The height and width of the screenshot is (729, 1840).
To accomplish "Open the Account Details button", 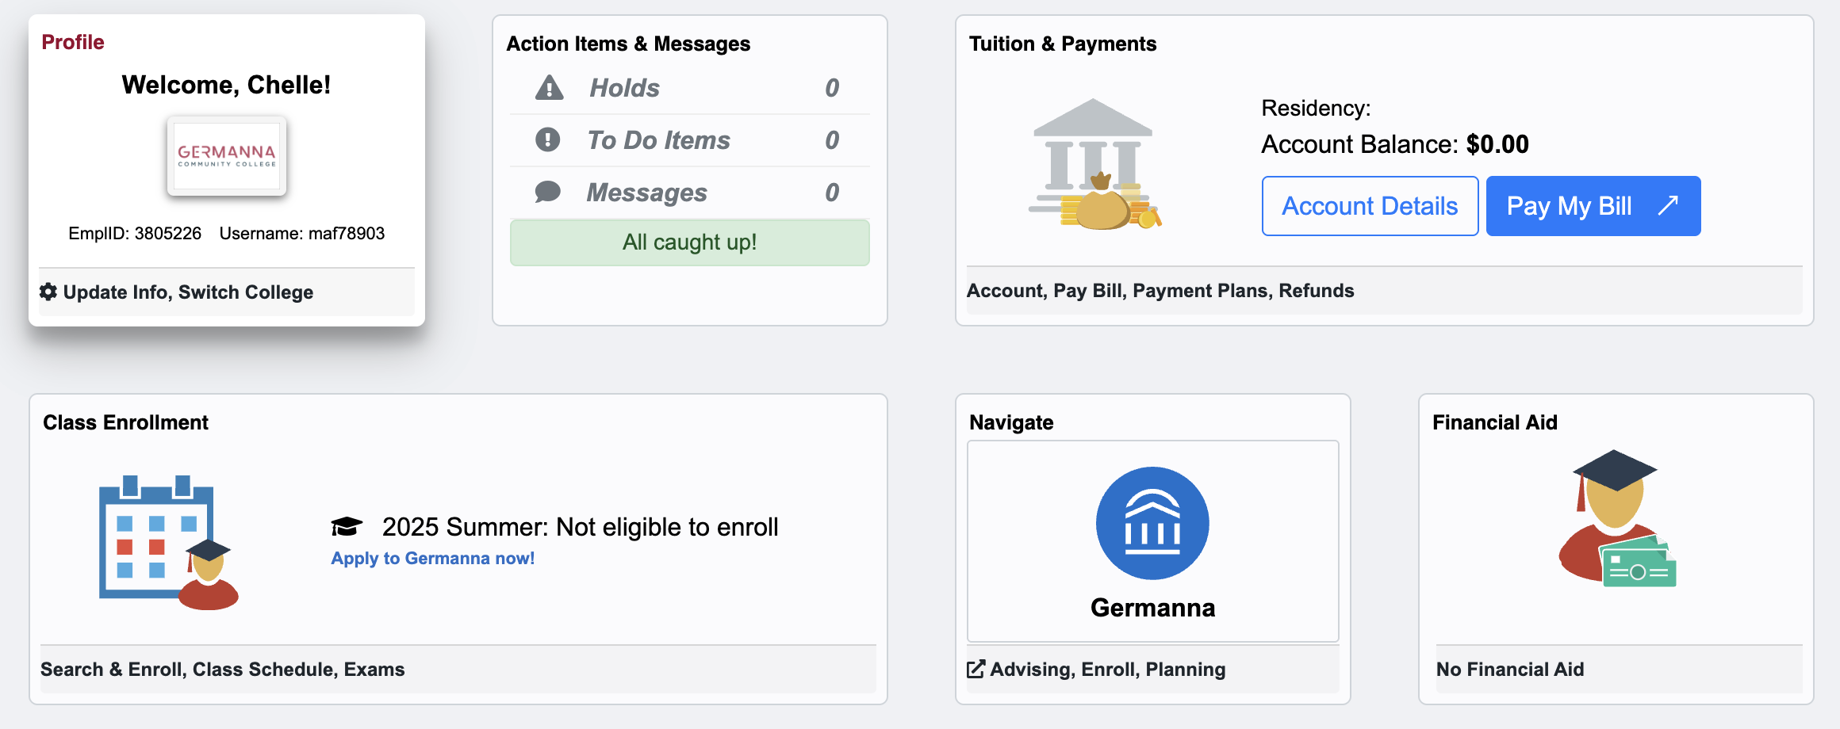I will click(x=1370, y=206).
